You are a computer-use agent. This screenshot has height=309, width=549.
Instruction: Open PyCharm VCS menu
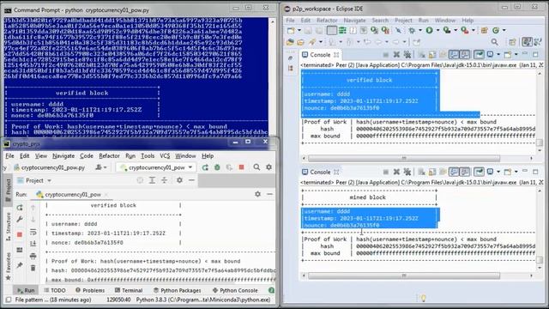[x=165, y=156]
